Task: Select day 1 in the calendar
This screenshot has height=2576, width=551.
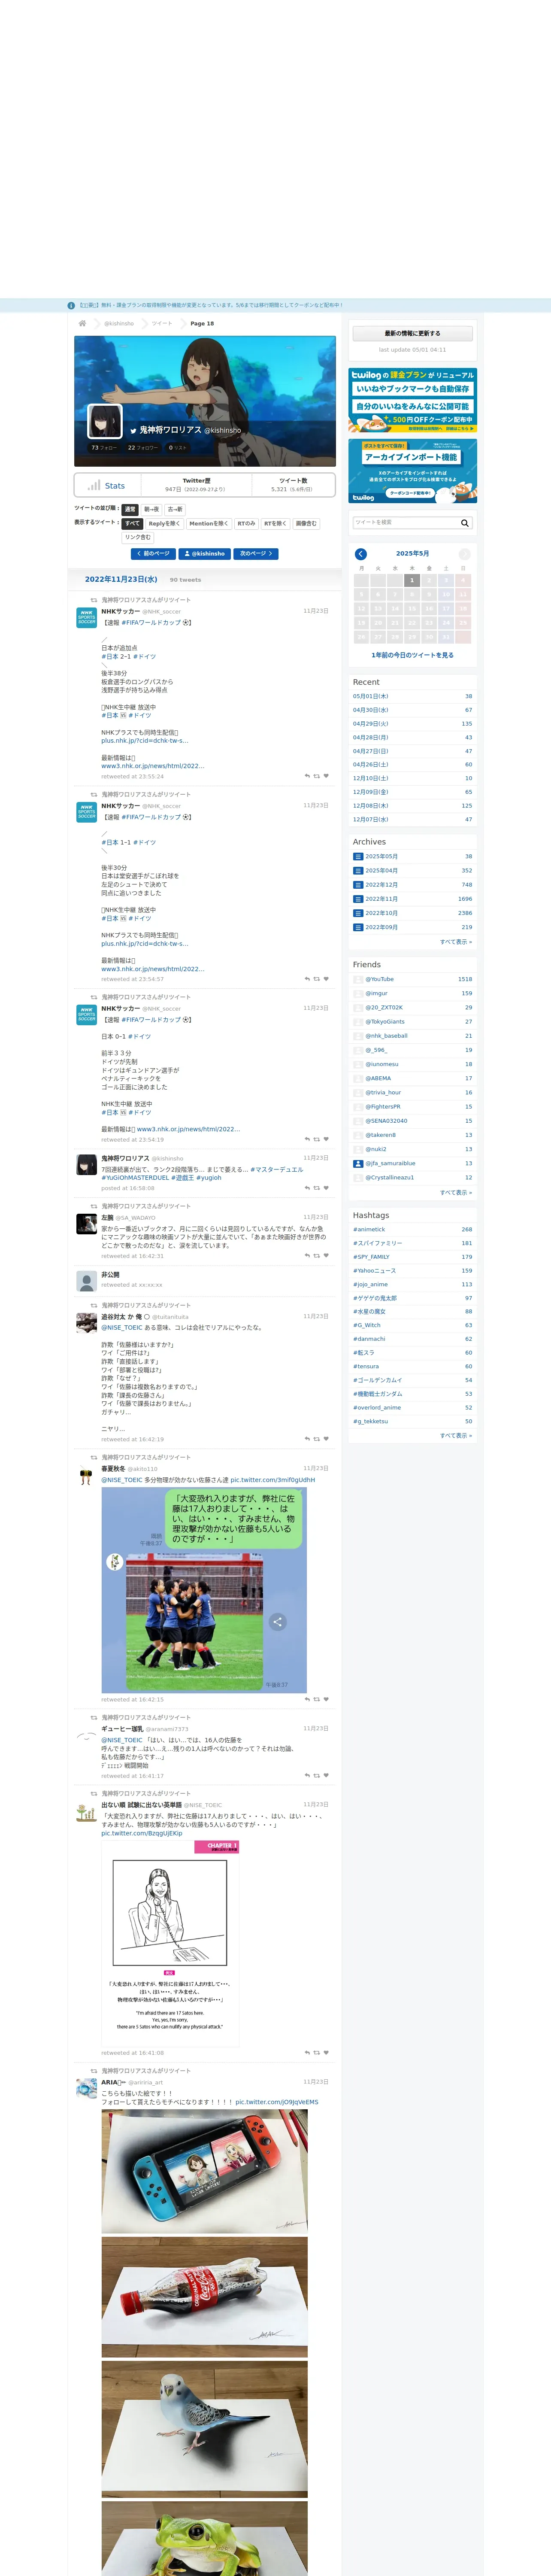Action: (412, 580)
